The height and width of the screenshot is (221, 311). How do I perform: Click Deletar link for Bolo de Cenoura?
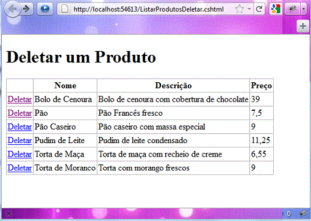[20, 99]
